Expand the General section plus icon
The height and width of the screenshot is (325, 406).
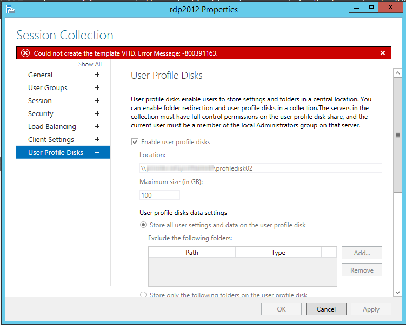tap(97, 75)
